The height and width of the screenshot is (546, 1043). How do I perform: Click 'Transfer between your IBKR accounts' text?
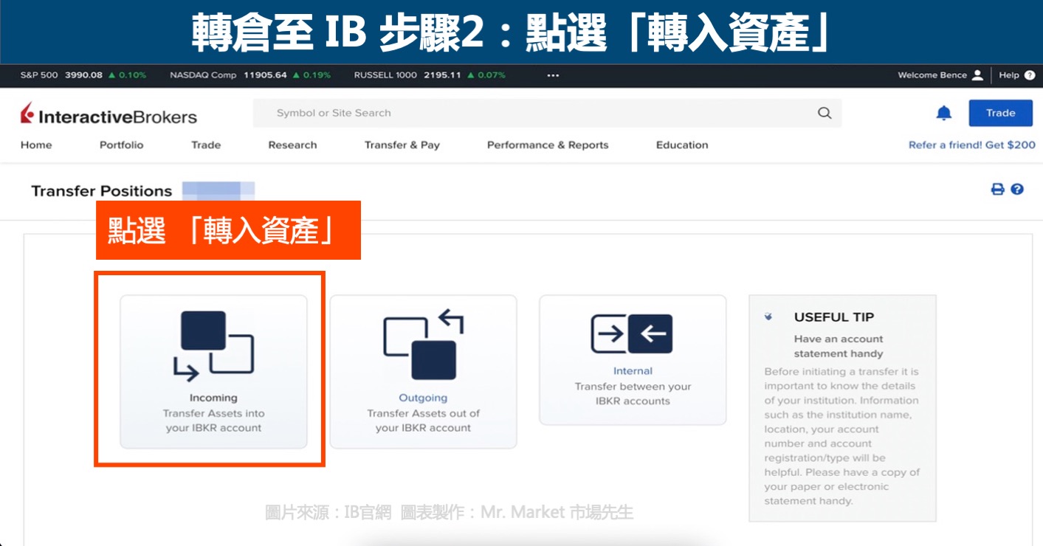(633, 394)
